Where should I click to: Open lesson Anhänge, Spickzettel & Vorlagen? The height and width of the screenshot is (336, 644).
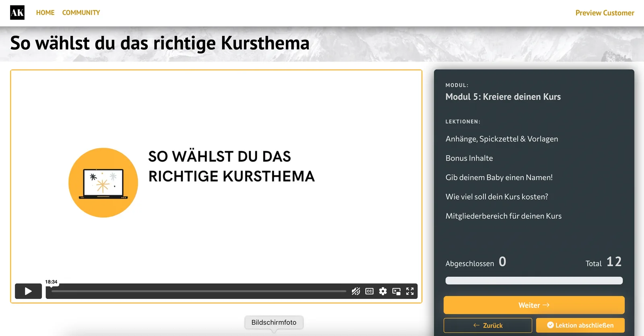coord(502,139)
